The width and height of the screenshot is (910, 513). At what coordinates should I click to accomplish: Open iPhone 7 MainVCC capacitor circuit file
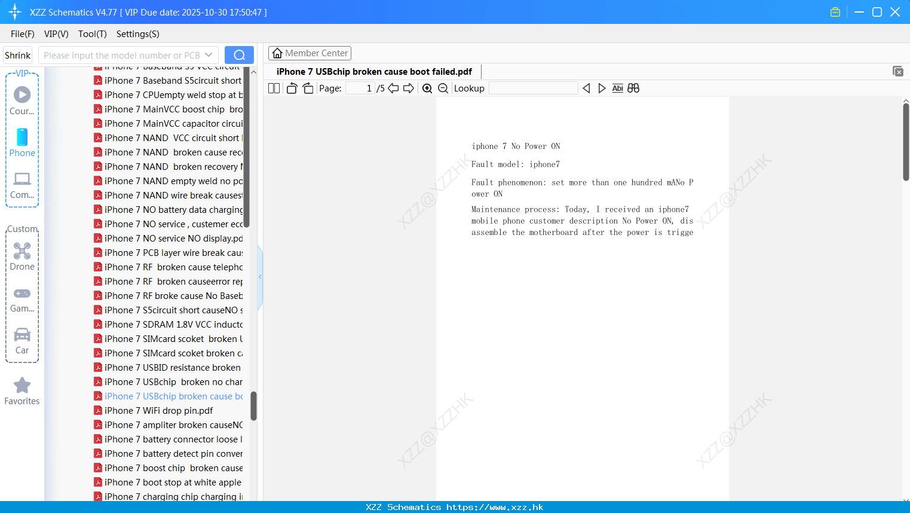(x=168, y=124)
